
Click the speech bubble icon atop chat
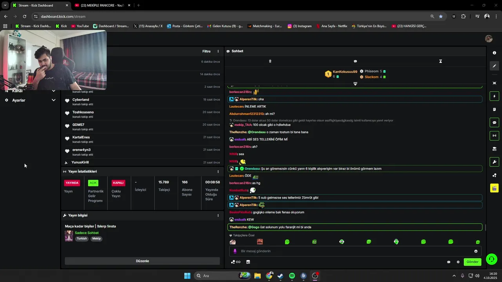pyautogui.click(x=355, y=61)
